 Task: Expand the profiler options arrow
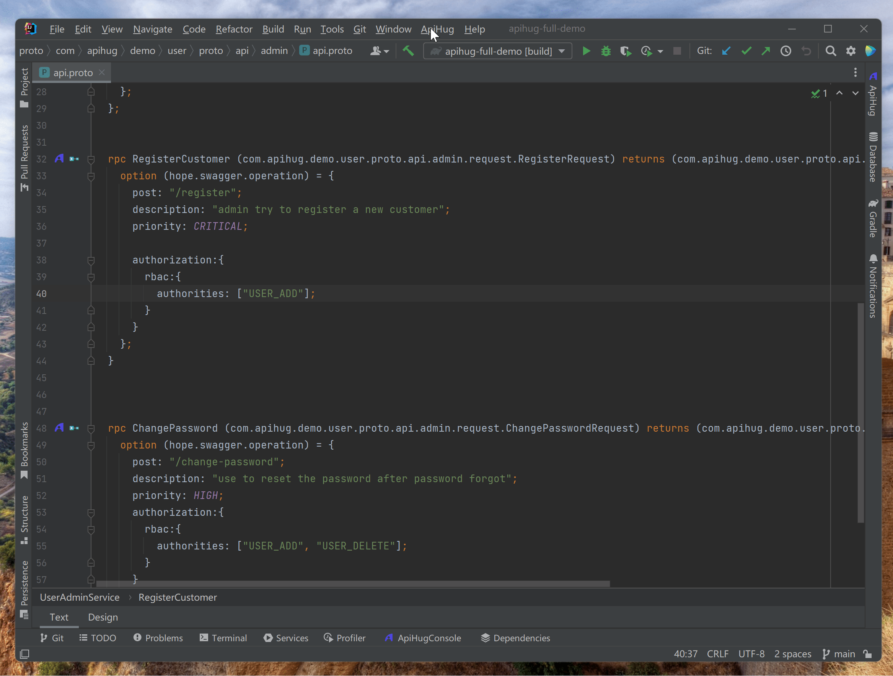pyautogui.click(x=661, y=52)
